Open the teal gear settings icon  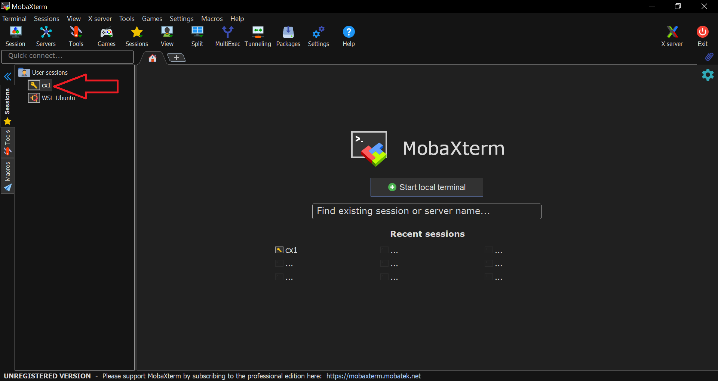click(708, 75)
